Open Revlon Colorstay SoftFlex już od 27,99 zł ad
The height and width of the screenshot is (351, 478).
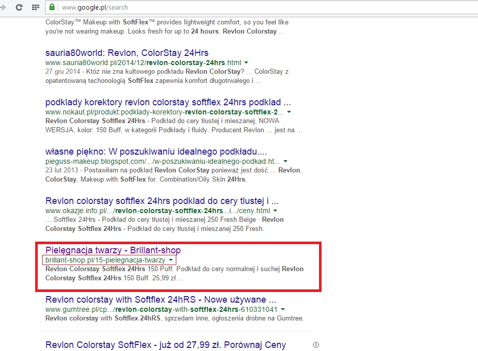pyautogui.click(x=166, y=345)
